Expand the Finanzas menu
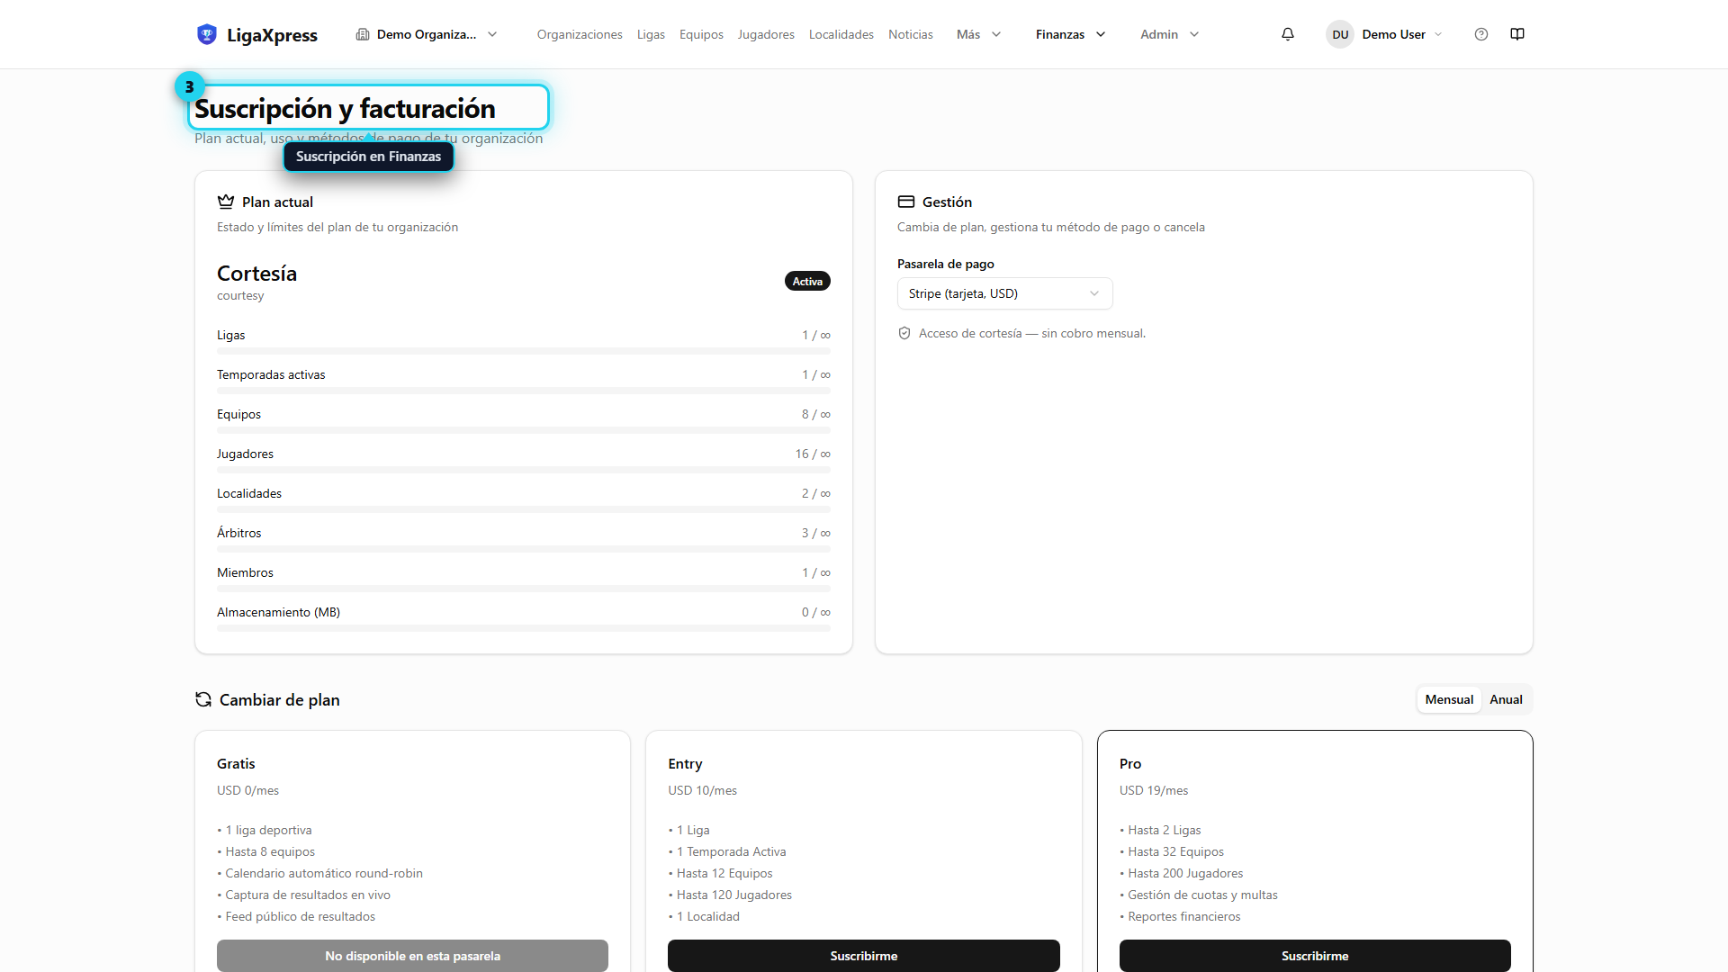This screenshot has width=1728, height=972. [1070, 34]
